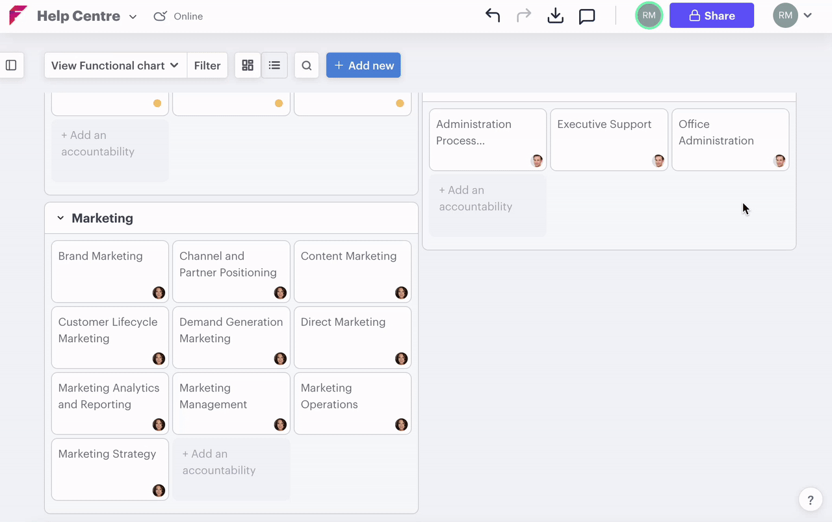Switch to list view
This screenshot has height=522, width=832.
click(274, 66)
